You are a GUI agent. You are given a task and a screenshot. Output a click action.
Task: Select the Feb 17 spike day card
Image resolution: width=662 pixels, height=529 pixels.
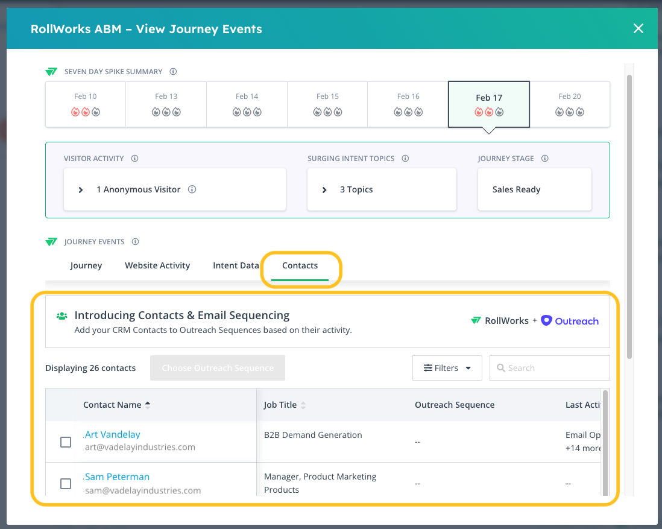tap(489, 104)
